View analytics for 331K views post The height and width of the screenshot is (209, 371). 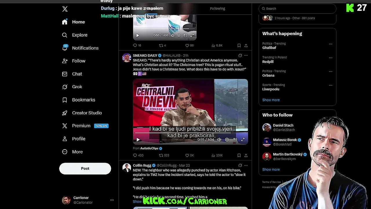point(217,156)
